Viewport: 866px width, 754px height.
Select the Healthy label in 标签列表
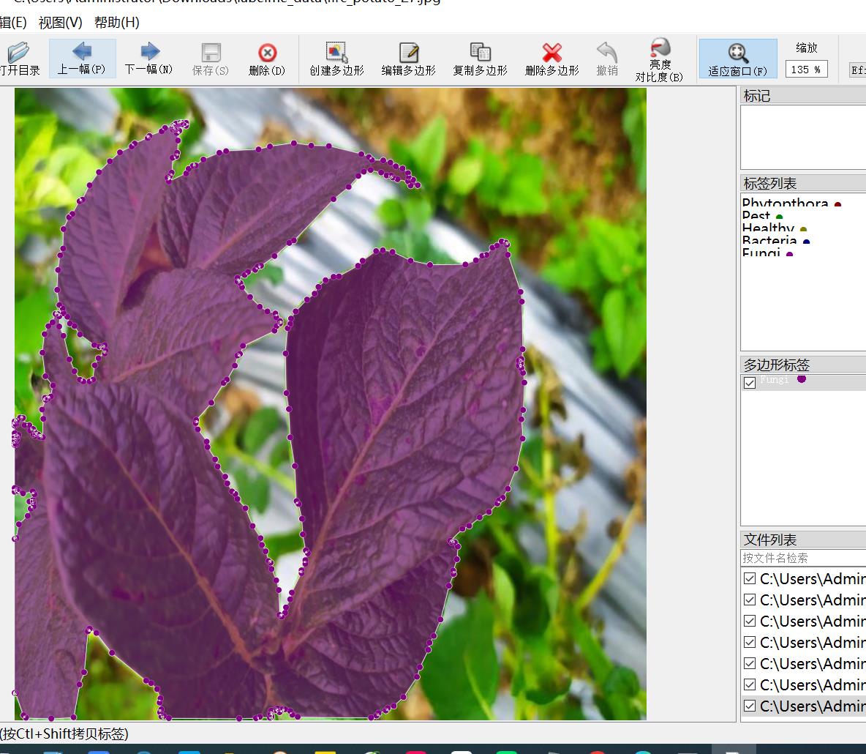point(767,228)
